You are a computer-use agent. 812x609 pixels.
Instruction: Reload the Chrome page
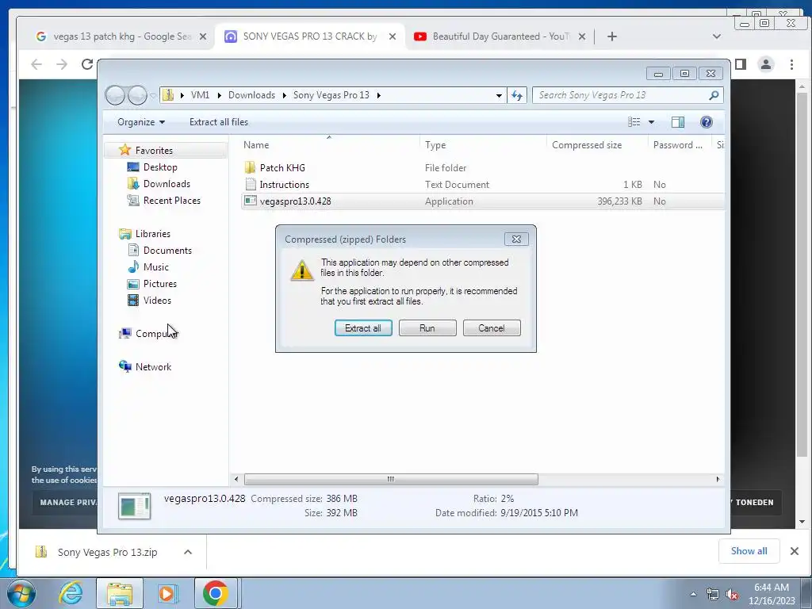(87, 64)
